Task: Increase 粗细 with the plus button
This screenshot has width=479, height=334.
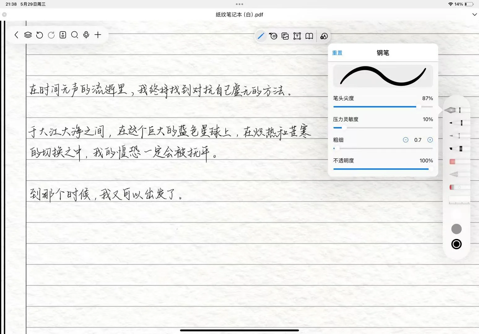Action: 430,140
